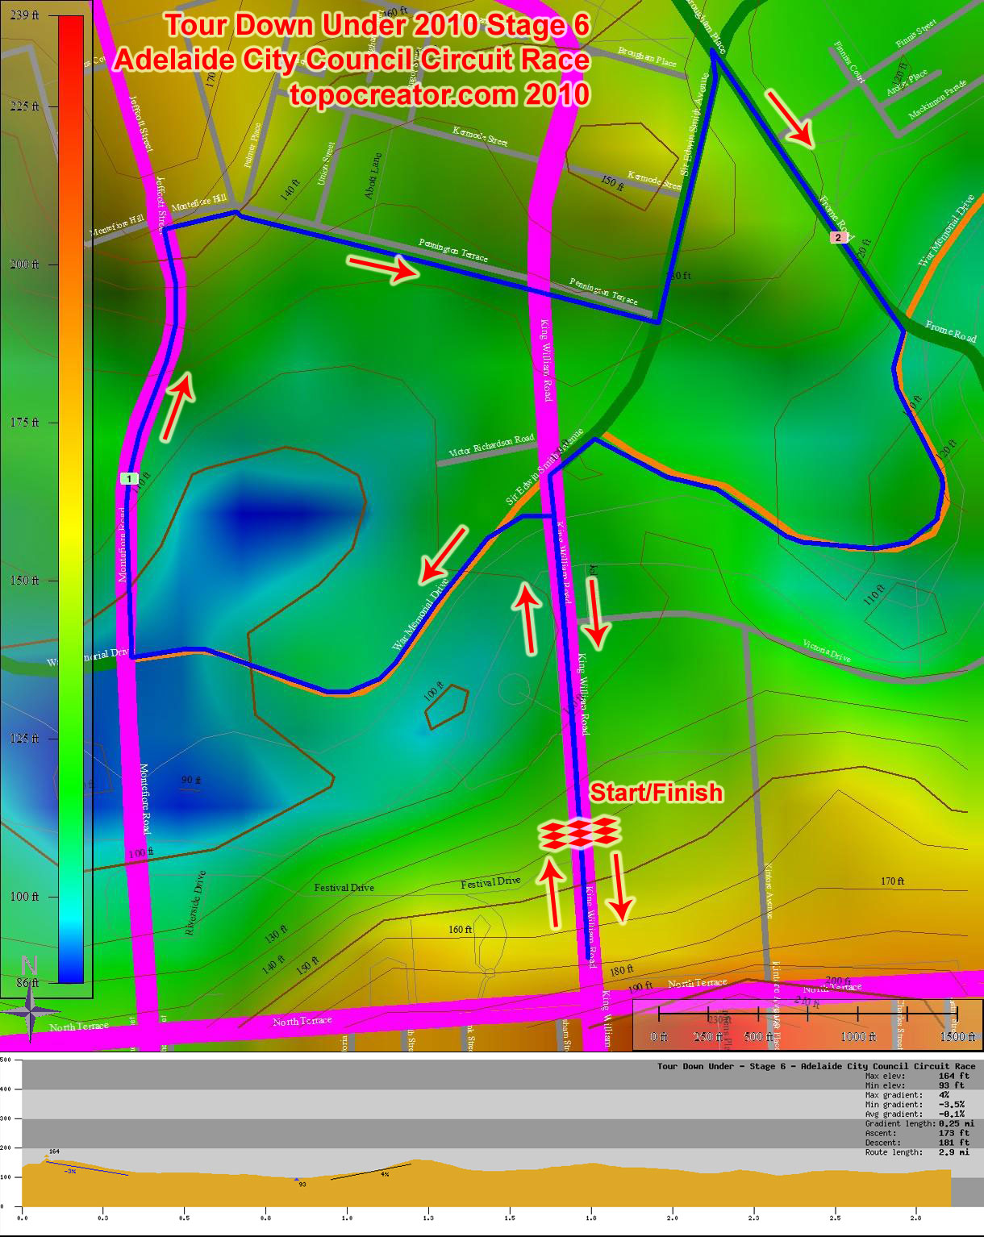Click the '2.0' tick on the profile distance axis
Image resolution: width=984 pixels, height=1237 pixels.
[672, 1218]
